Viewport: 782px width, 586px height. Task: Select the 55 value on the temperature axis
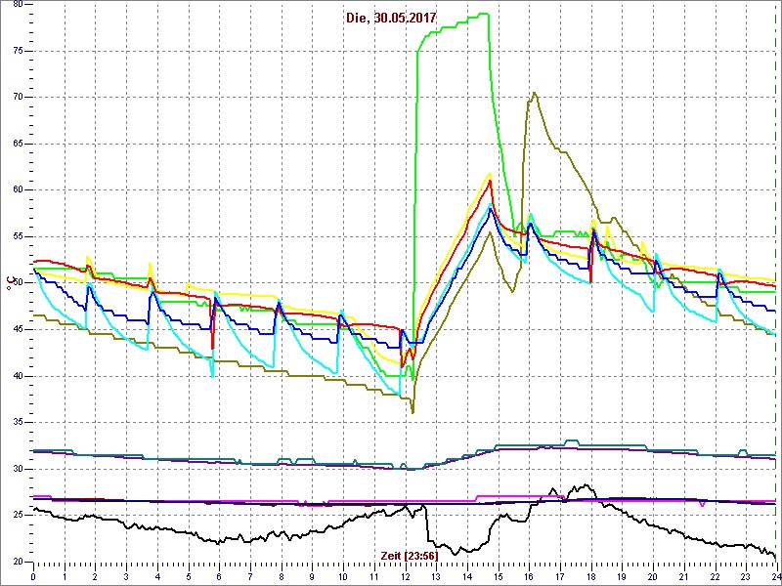[x=20, y=236]
